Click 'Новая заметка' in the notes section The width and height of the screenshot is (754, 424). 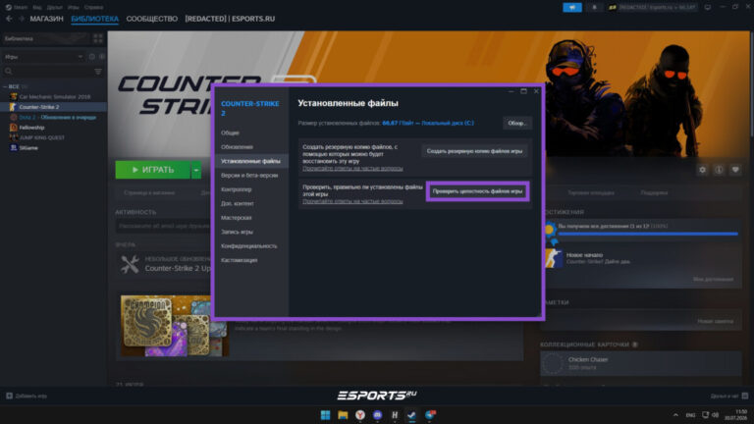[x=715, y=321]
